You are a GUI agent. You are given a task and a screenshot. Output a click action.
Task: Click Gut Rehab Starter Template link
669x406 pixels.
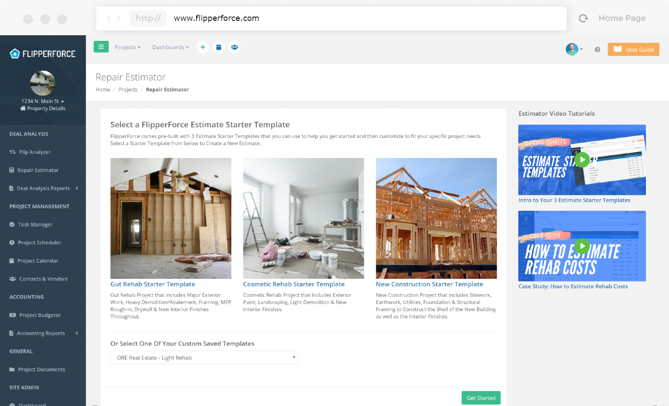152,284
